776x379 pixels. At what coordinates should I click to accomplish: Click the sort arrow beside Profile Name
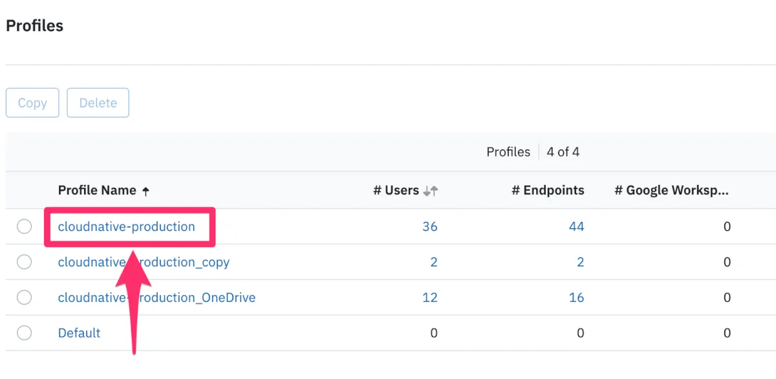pos(146,191)
